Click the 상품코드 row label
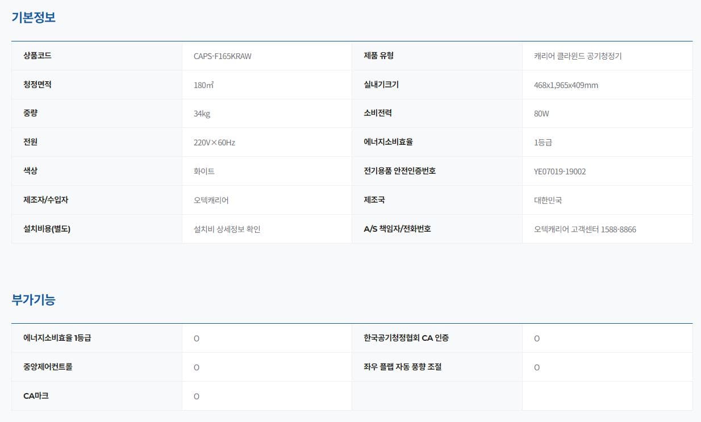The image size is (701, 422). point(37,56)
